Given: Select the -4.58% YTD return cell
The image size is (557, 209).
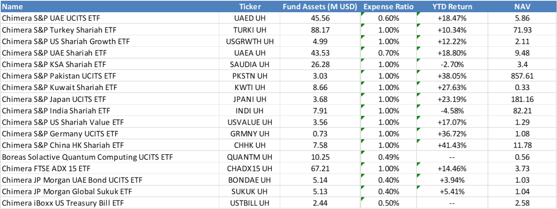Looking at the screenshot, I should tap(452, 111).
